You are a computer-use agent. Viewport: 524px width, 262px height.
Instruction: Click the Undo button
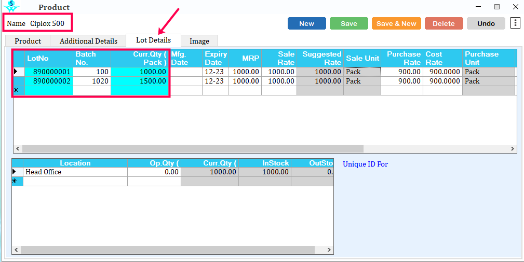(486, 23)
